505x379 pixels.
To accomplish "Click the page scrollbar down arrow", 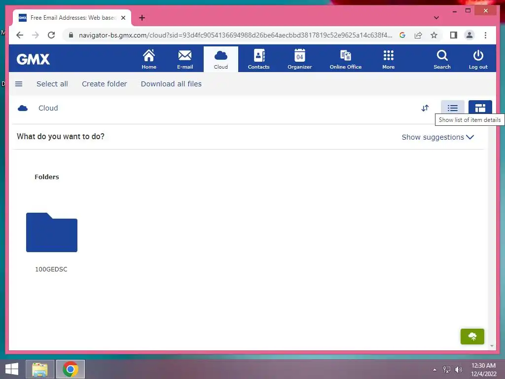I will coord(492,346).
